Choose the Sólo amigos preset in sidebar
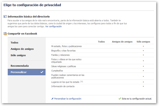The width and height of the screenshot is (159, 106). click(18, 55)
